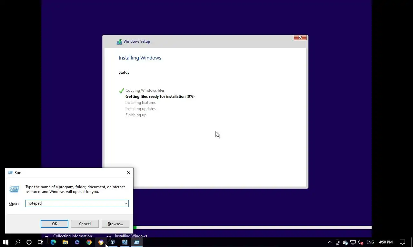
Task: Switch to the VirtualBox taskbar icon
Action: point(113,242)
